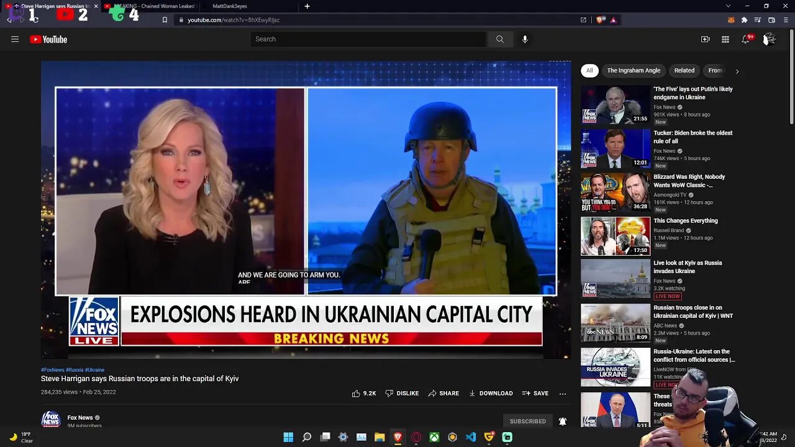Select the Related filter chip
Image resolution: width=795 pixels, height=447 pixels.
[x=684, y=70]
